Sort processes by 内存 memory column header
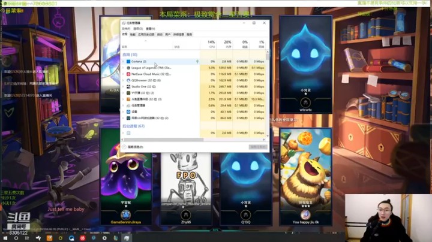 [x=224, y=44]
